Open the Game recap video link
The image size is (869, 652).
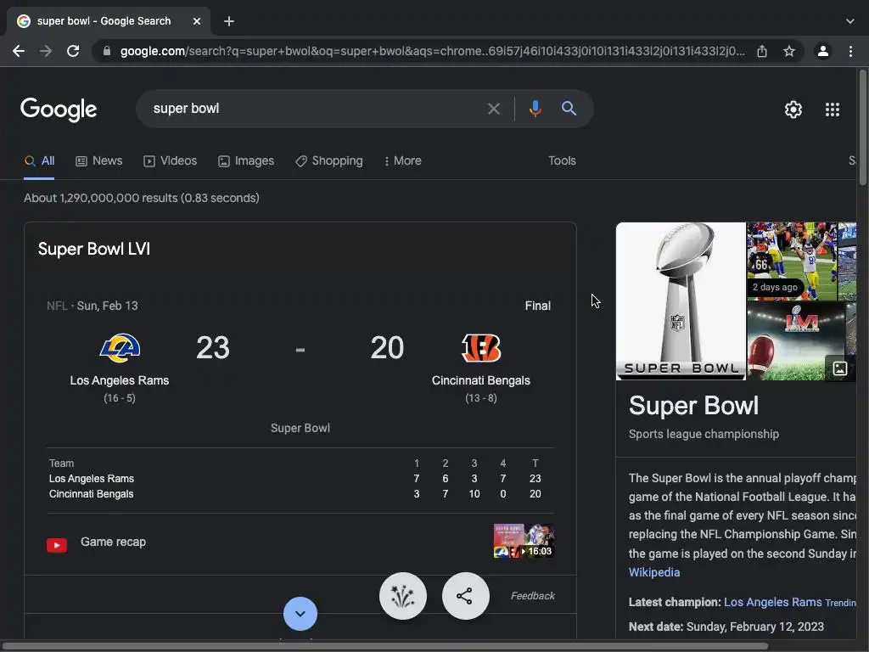[113, 542]
